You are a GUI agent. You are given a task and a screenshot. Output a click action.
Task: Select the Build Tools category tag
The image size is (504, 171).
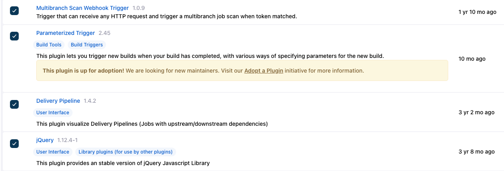(49, 45)
